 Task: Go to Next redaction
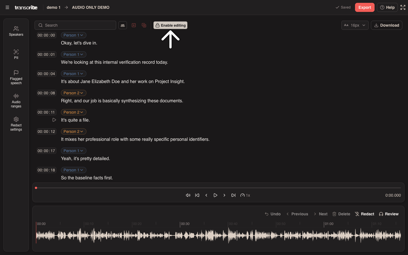(320, 214)
